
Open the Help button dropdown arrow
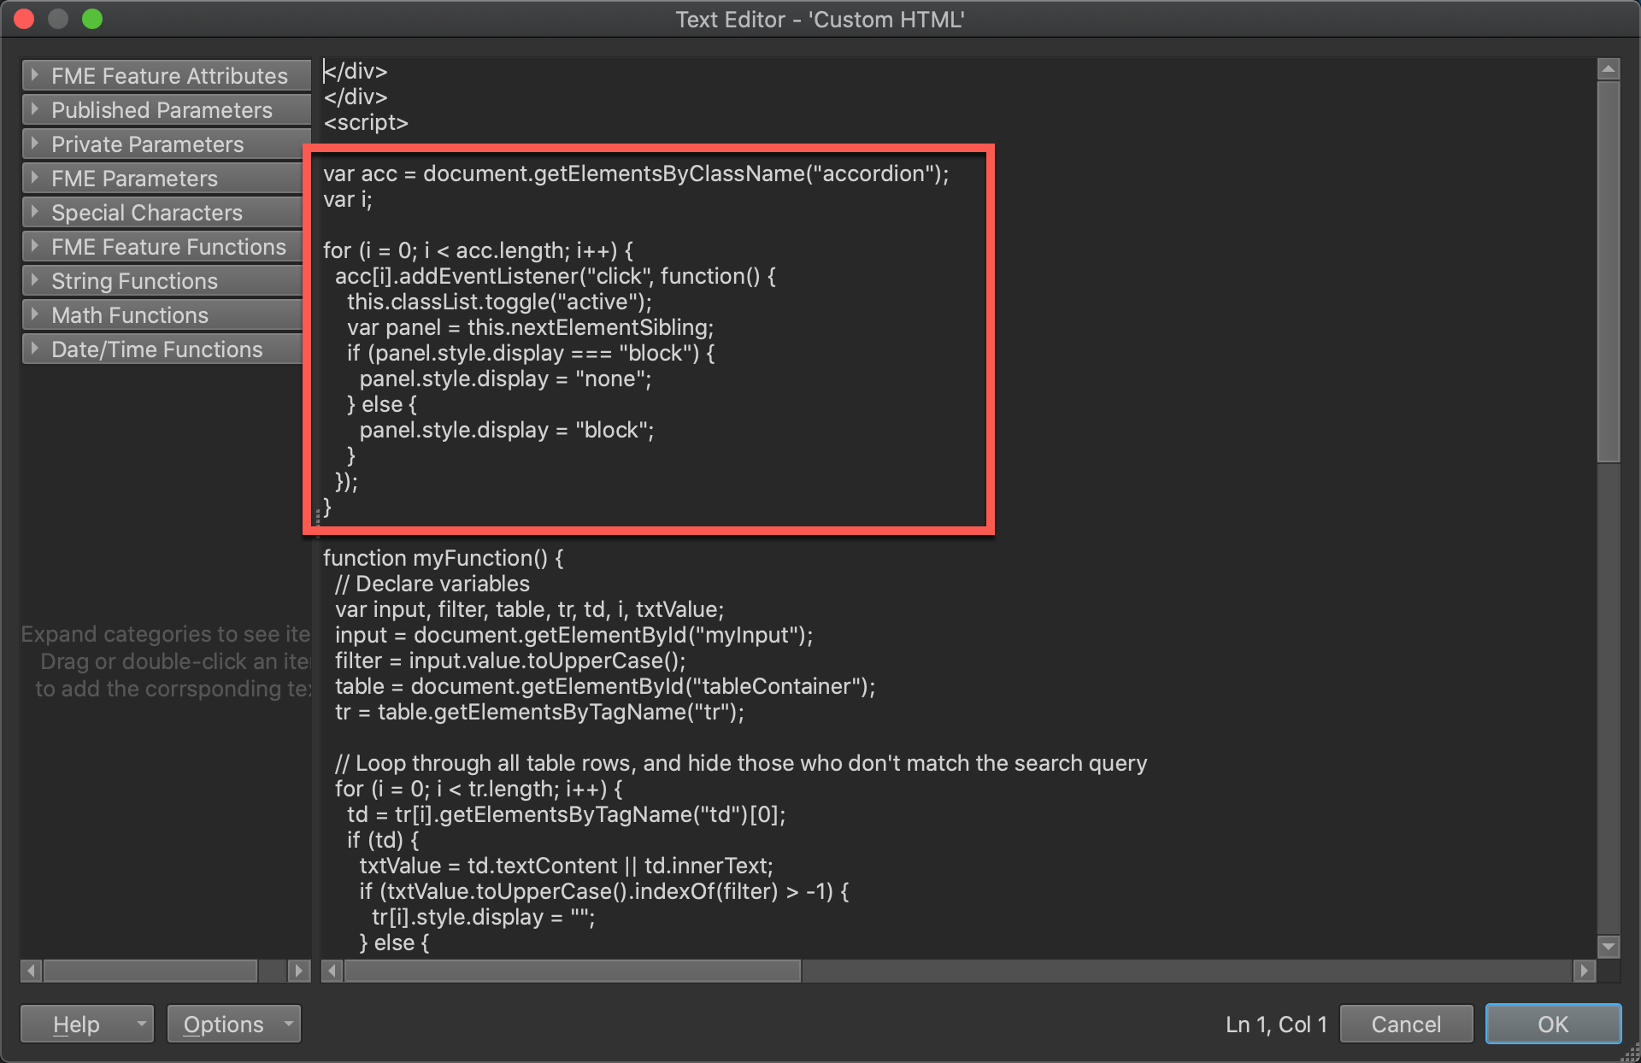click(x=141, y=1024)
